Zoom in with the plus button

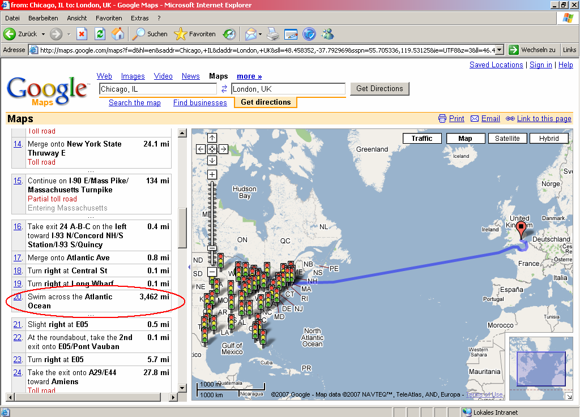[x=212, y=174]
